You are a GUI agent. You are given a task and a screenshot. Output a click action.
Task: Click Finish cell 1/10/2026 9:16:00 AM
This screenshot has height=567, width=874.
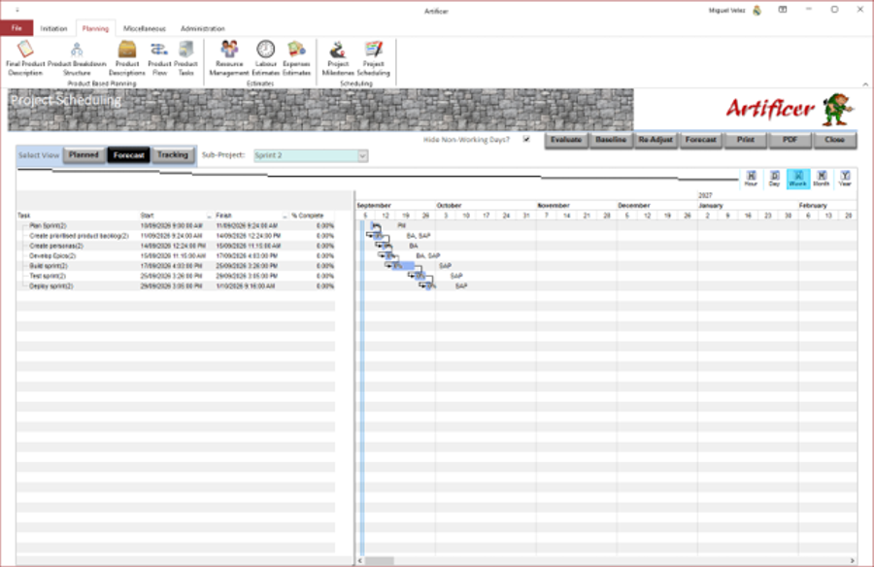point(246,286)
